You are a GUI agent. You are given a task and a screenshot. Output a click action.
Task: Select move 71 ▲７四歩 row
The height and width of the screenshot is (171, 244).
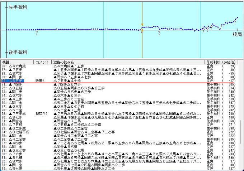pos(14,84)
